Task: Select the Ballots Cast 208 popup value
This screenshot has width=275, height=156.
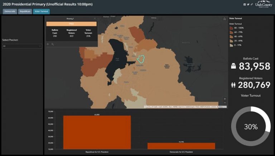Action: pyautogui.click(x=55, y=36)
